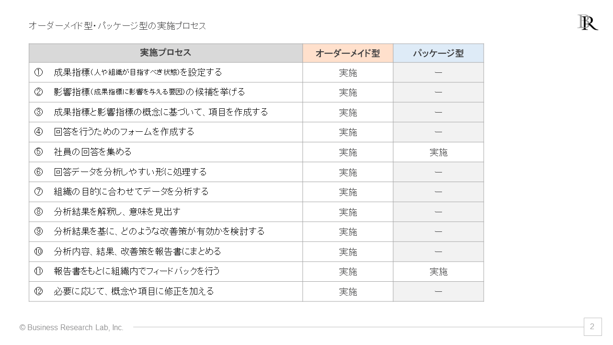The width and height of the screenshot is (613, 345).
Task: Click the dash cell in パッケージ型 row ⑫
Action: pyautogui.click(x=438, y=291)
